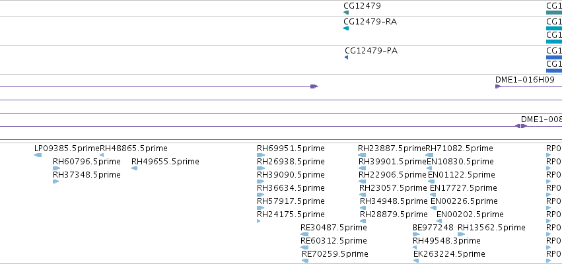Open the CG12479-RA transcript label
The height and width of the screenshot is (264, 562).
[x=370, y=22]
